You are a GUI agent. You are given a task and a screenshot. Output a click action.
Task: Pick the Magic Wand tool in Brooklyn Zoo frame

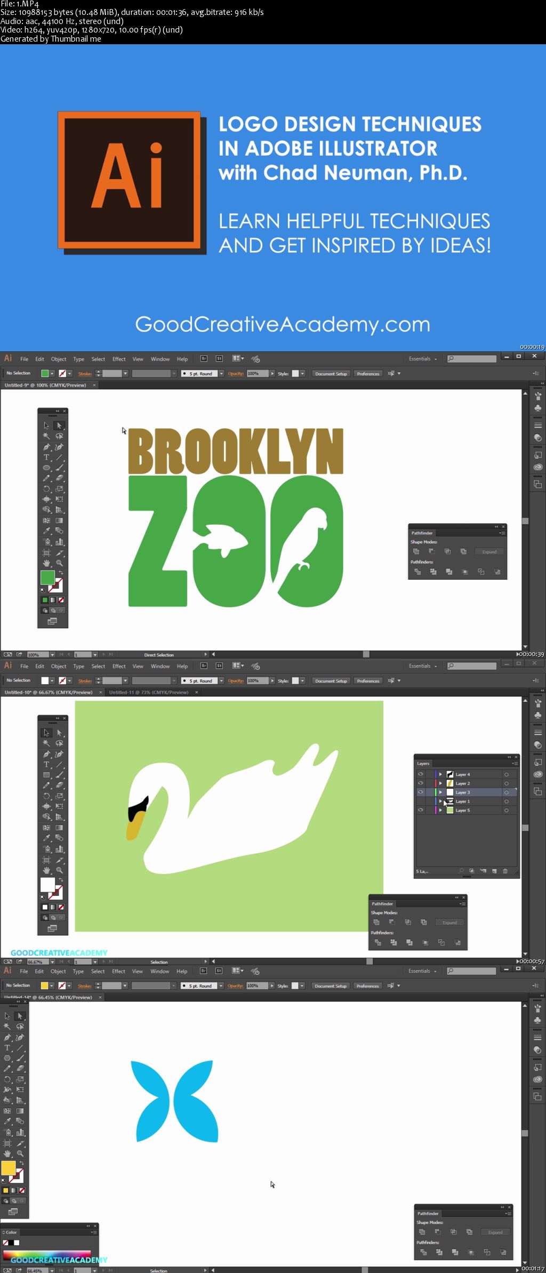pos(46,436)
